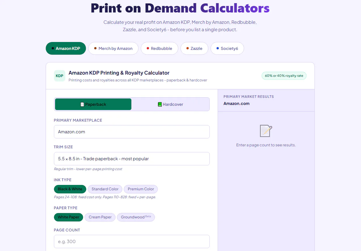This screenshot has height=251, width=361.
Task: Select Groundwood Beta paper type
Action: 136,217
